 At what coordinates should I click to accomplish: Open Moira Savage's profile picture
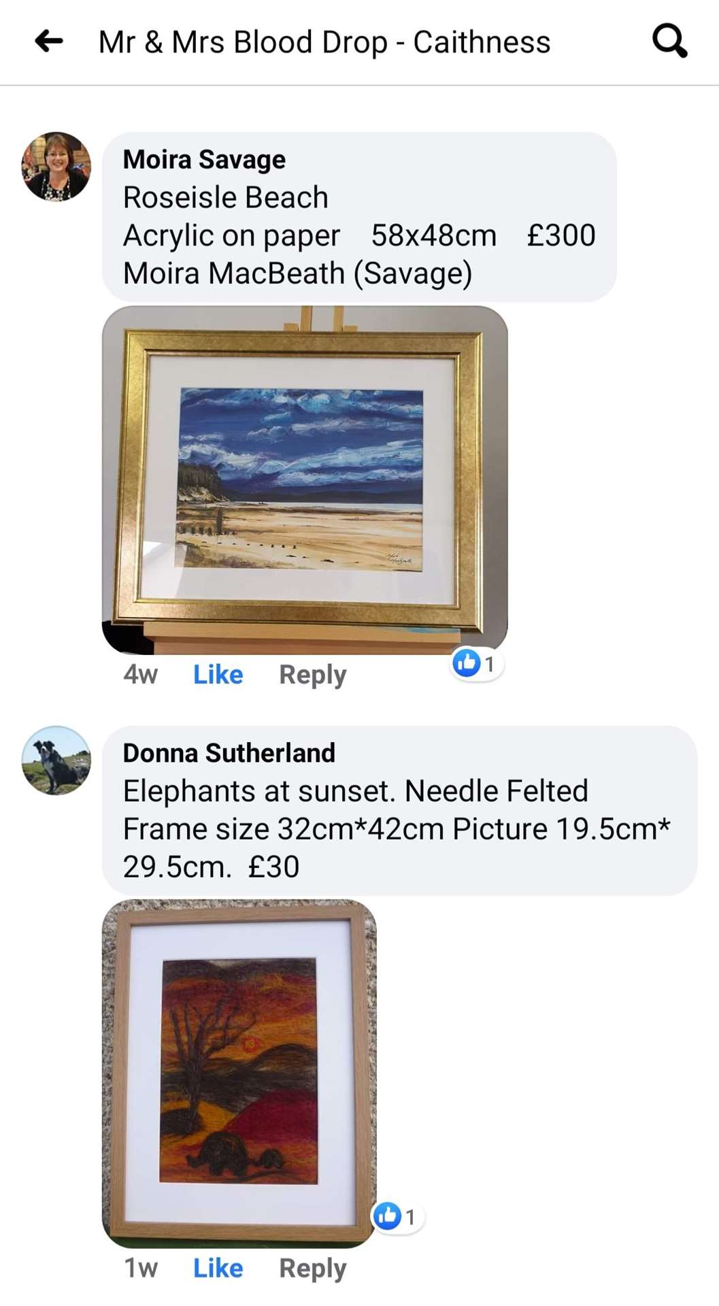point(56,167)
